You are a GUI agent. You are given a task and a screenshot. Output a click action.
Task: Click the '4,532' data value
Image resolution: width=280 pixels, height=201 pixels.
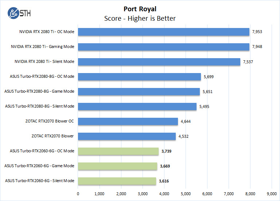click(184, 136)
